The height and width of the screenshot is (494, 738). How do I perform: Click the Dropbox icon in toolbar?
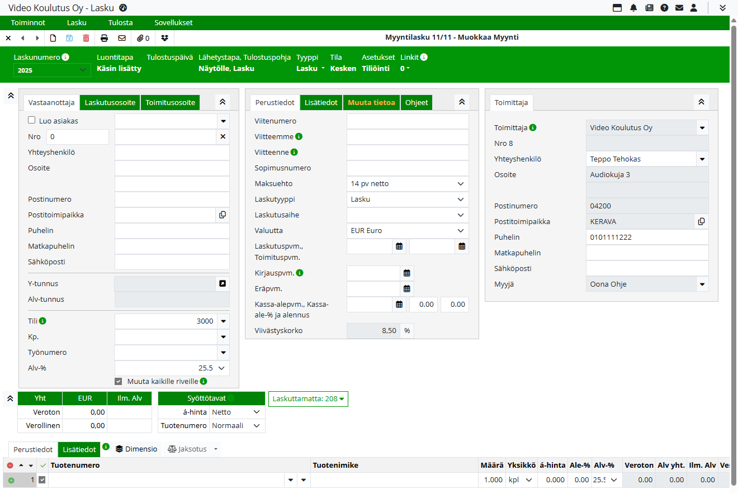(x=164, y=38)
